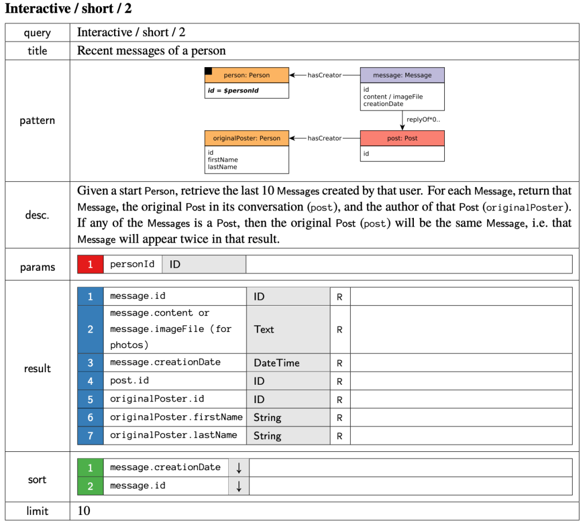Click the green number 2 badge in sort
This screenshot has height=527, width=587.
coord(90,486)
